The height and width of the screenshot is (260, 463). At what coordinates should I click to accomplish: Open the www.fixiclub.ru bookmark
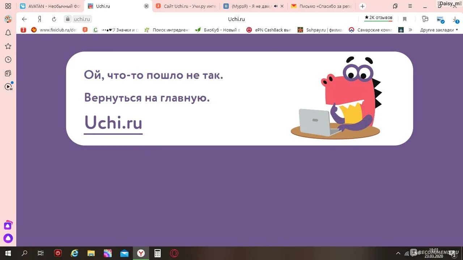(54, 30)
